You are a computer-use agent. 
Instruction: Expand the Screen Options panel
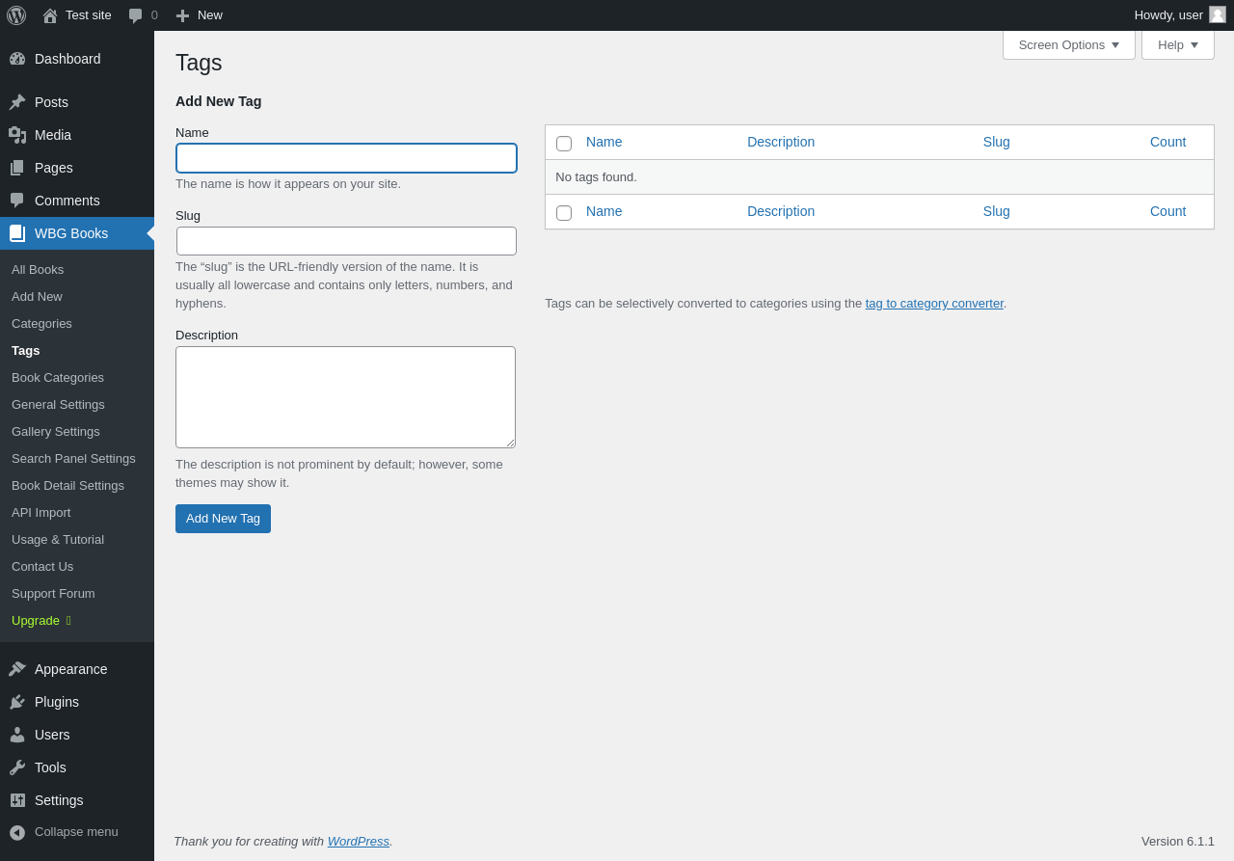(1068, 44)
